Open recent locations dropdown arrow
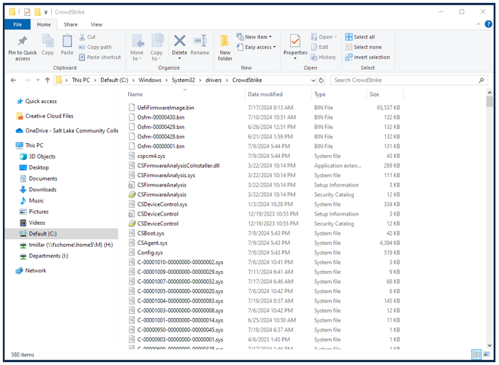Viewport: 499px width, 365px height. pyautogui.click(x=38, y=80)
